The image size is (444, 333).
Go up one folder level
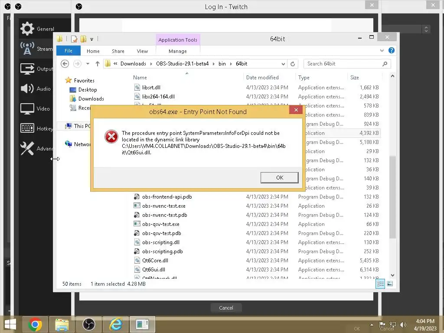click(x=98, y=64)
